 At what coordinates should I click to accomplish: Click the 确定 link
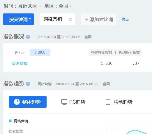click(125, 19)
